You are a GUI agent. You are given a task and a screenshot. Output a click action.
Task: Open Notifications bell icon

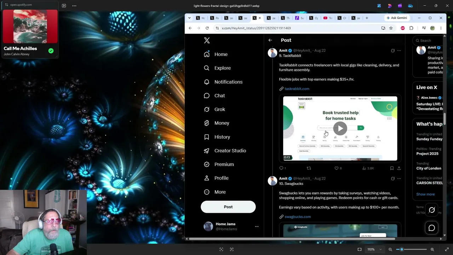coord(207,82)
